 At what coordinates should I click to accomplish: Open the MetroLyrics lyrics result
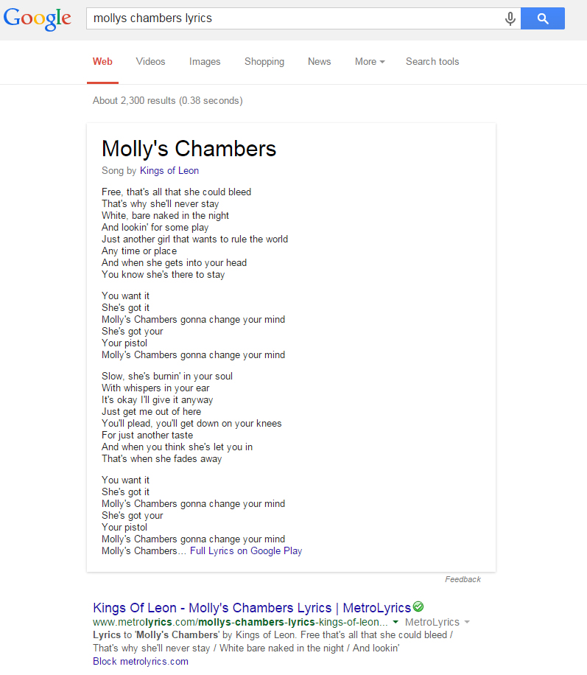(x=250, y=607)
